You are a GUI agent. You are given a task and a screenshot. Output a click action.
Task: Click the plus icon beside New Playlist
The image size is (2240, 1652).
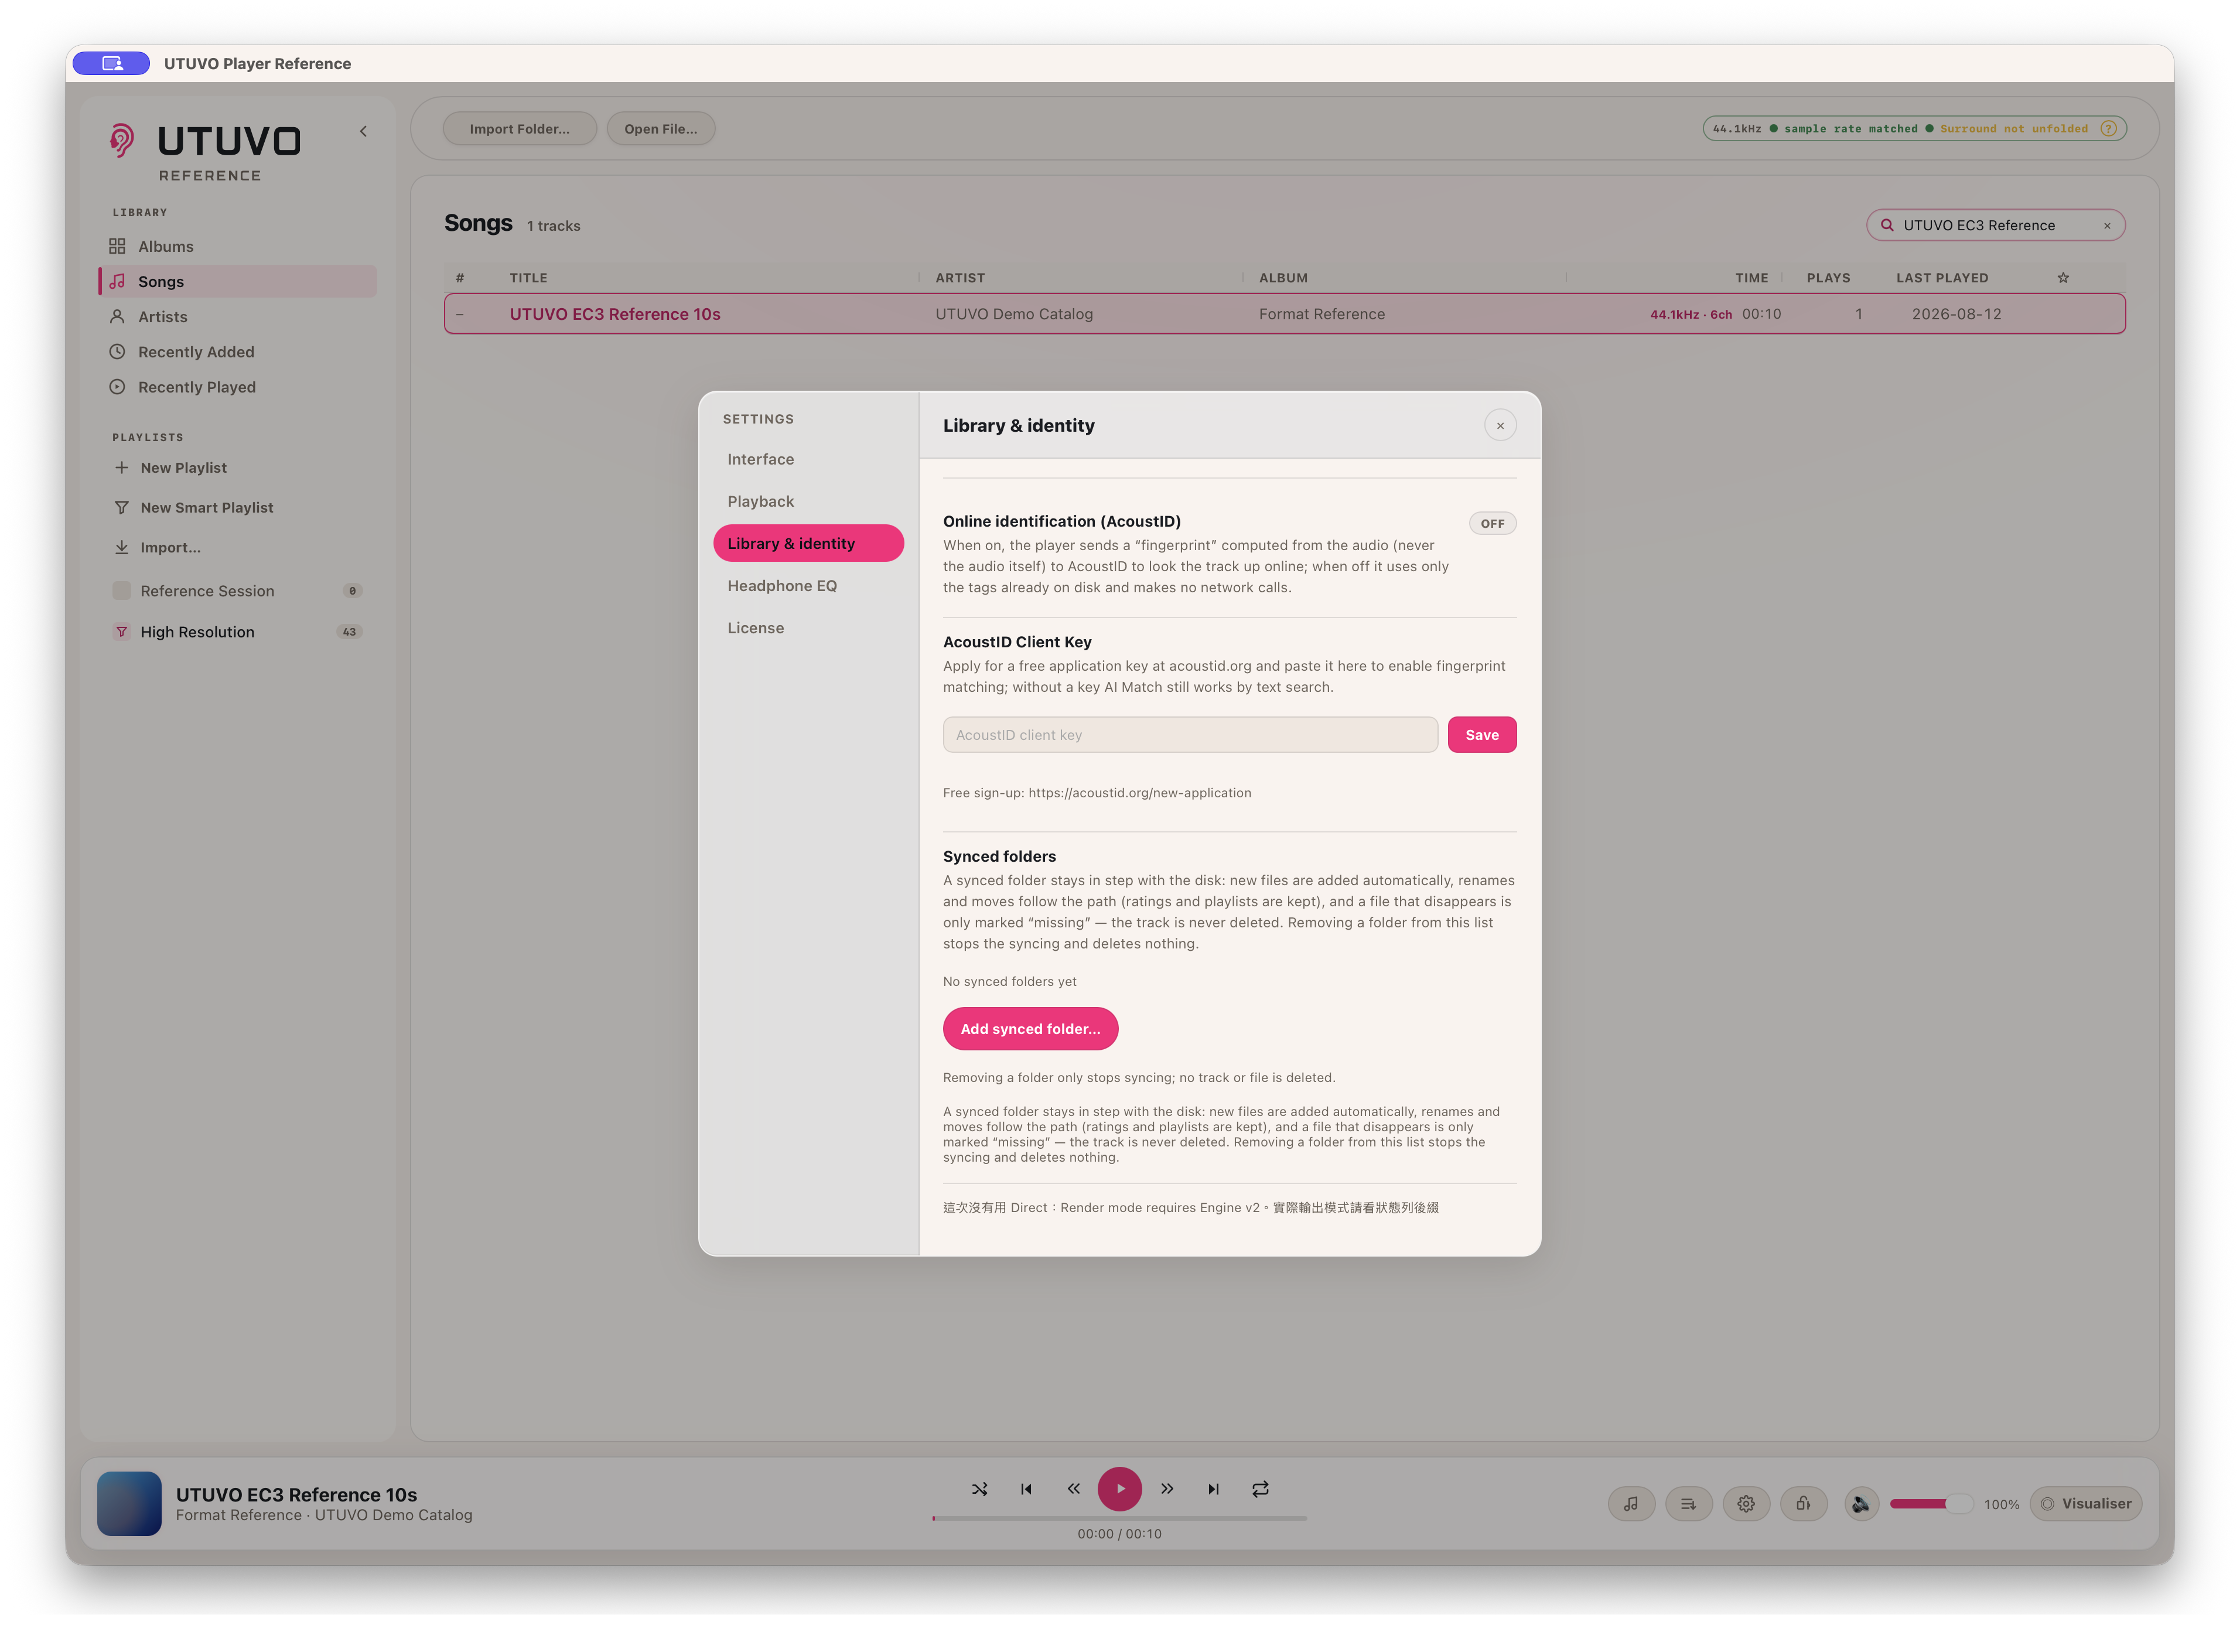point(121,467)
